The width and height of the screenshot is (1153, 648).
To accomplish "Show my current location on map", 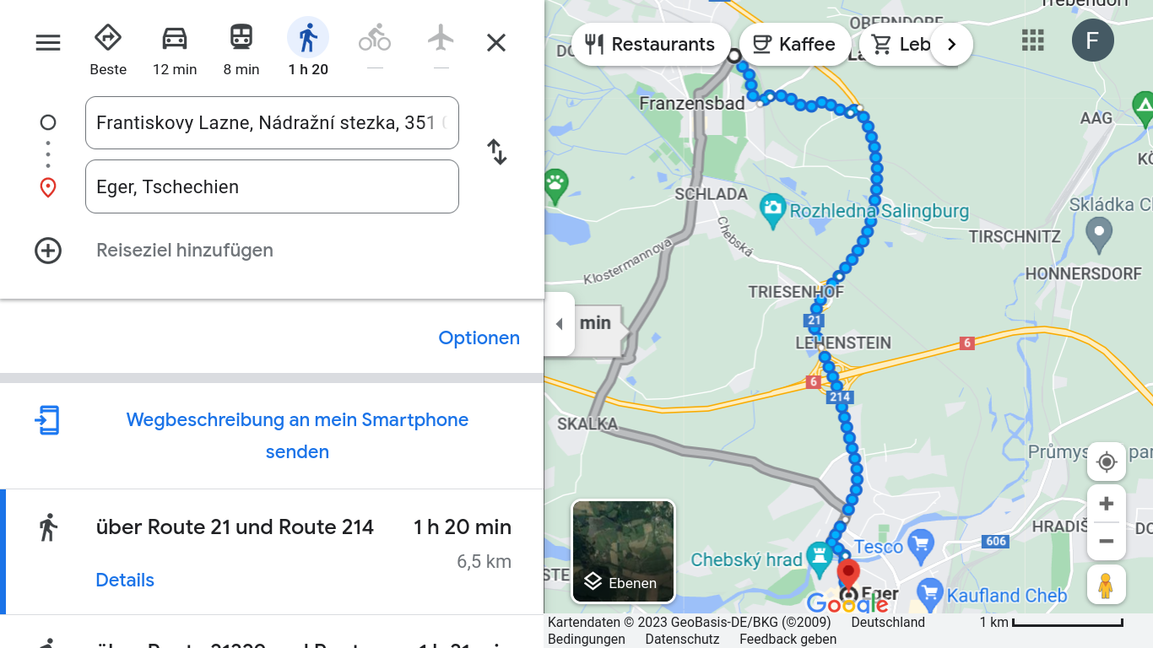I will 1106,462.
